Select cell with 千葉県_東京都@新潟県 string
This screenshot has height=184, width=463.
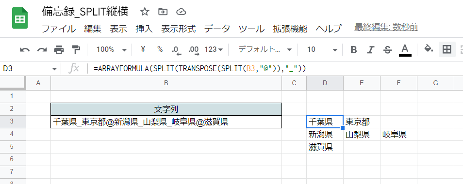click(166, 122)
